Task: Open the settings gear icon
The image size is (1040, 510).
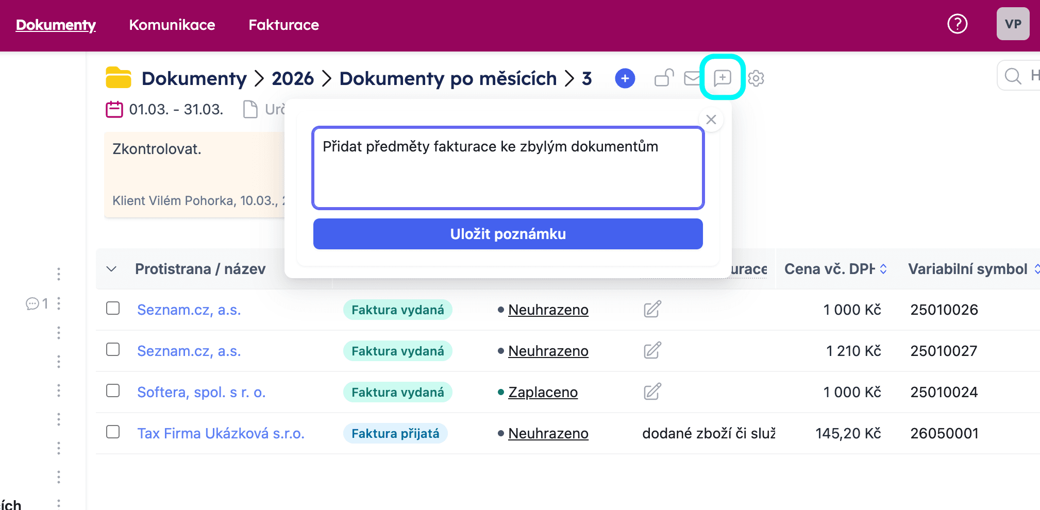Action: click(x=756, y=78)
